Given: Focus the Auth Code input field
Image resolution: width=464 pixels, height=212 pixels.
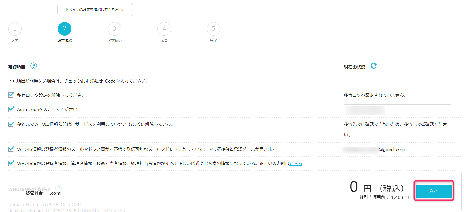Looking at the screenshot, I should [x=397, y=110].
